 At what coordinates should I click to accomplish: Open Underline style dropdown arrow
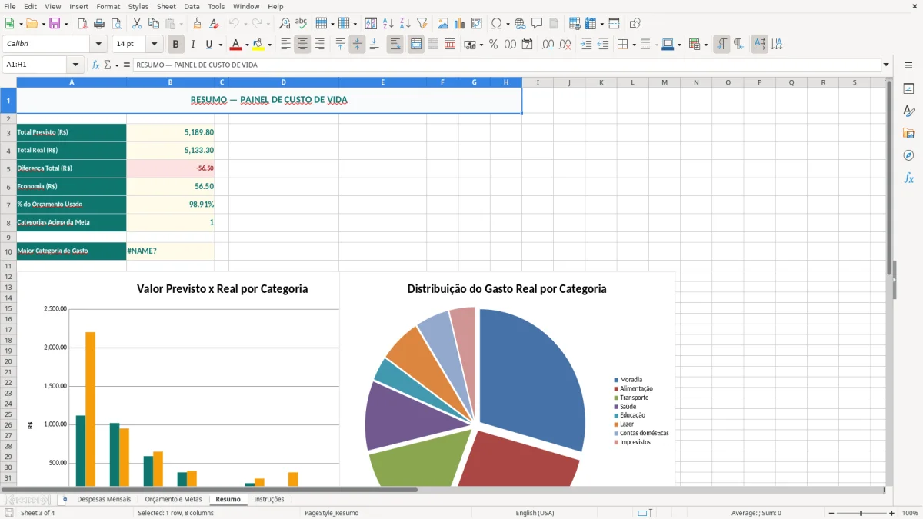click(220, 45)
